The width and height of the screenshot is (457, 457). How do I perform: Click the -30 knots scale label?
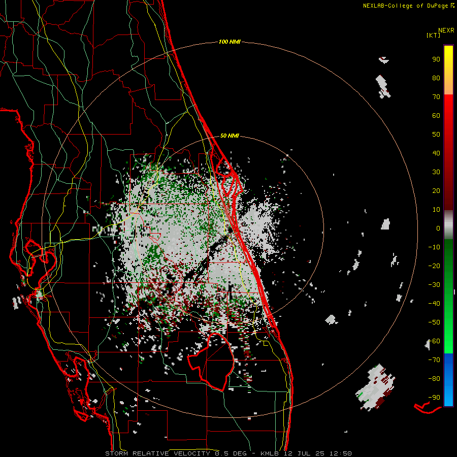point(434,285)
